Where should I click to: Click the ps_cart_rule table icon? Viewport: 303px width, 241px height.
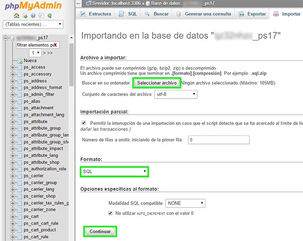[20, 237]
